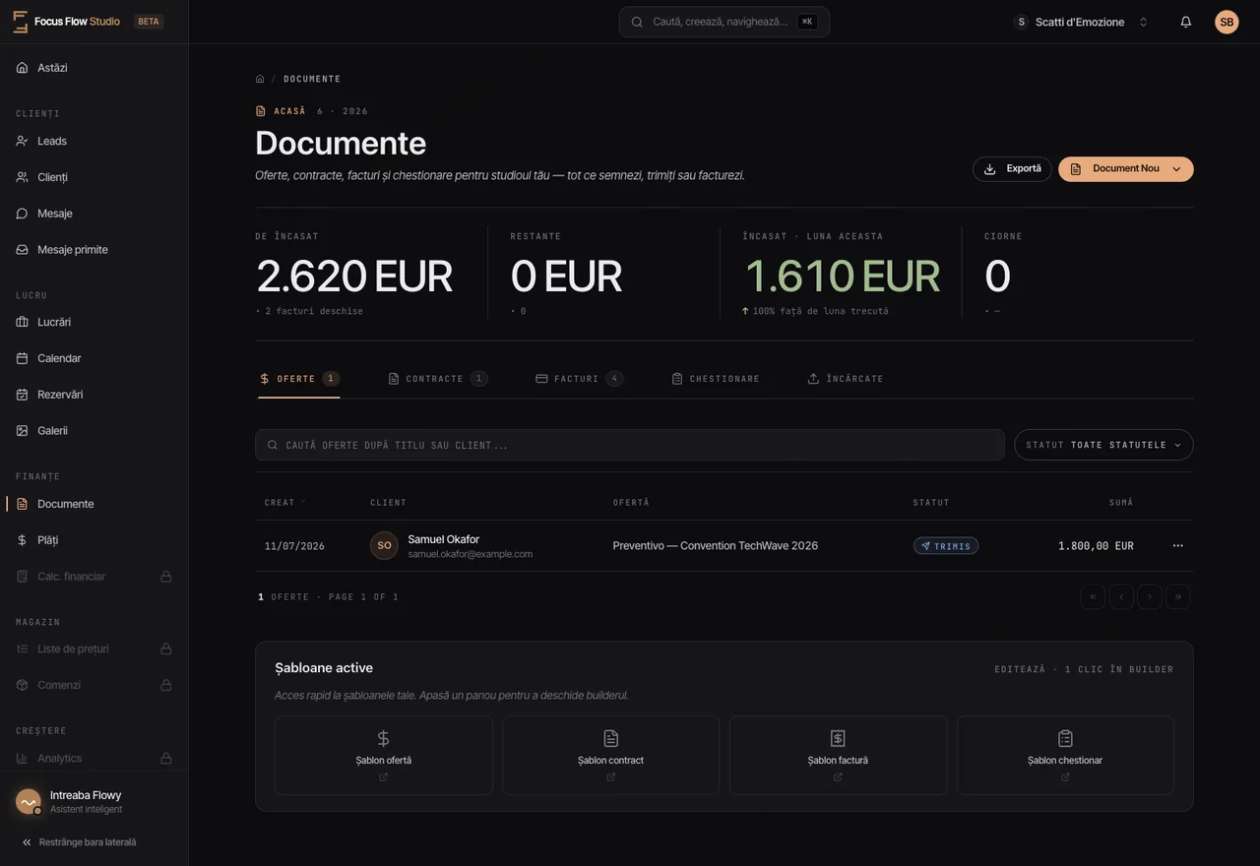Open Intreaba Flowy assistant
Image resolution: width=1260 pixels, height=866 pixels.
click(94, 801)
